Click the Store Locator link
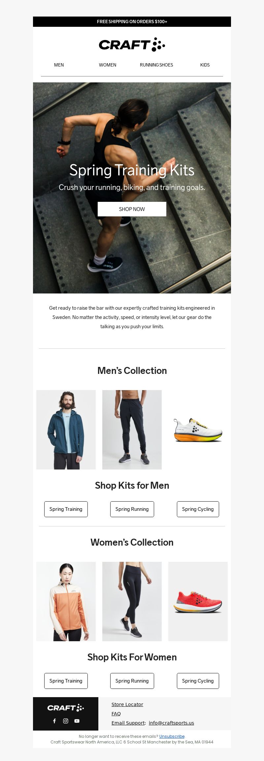The image size is (264, 761). point(127,704)
